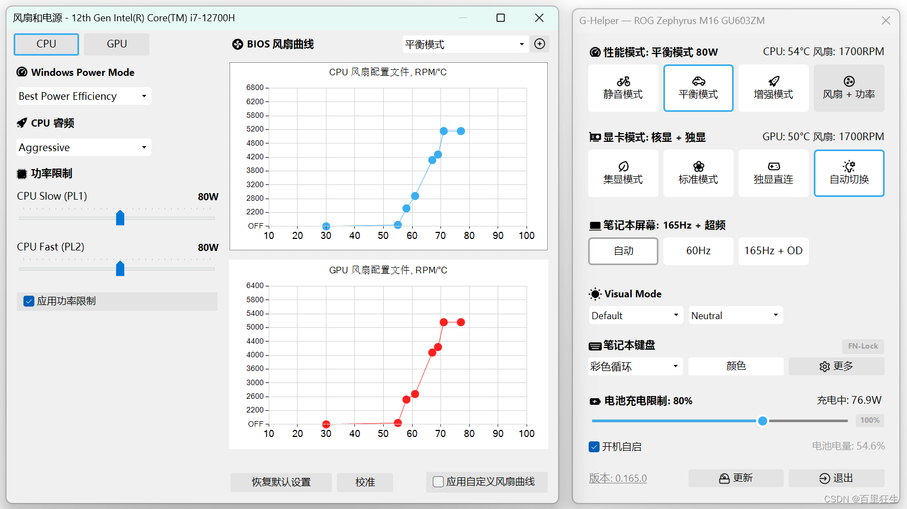Toggle the apply power limits checkbox
The height and width of the screenshot is (509, 907).
[x=29, y=301]
